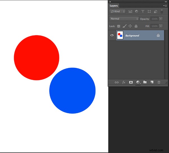Hide the Background layer with eye icon
The width and height of the screenshot is (169, 153).
tap(112, 35)
